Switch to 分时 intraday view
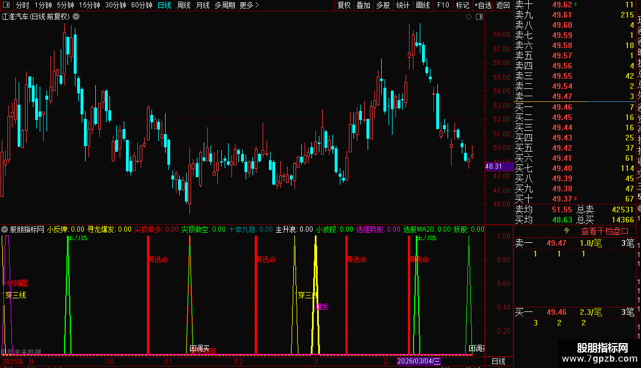The width and height of the screenshot is (641, 368). click(23, 5)
